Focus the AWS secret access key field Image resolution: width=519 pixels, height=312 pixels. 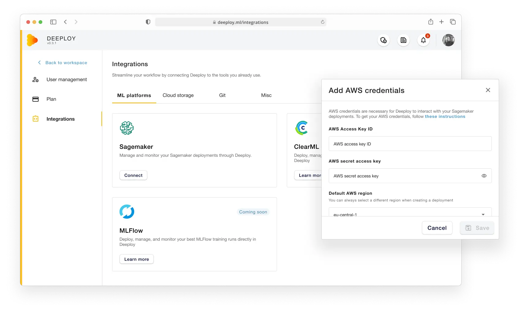(410, 176)
